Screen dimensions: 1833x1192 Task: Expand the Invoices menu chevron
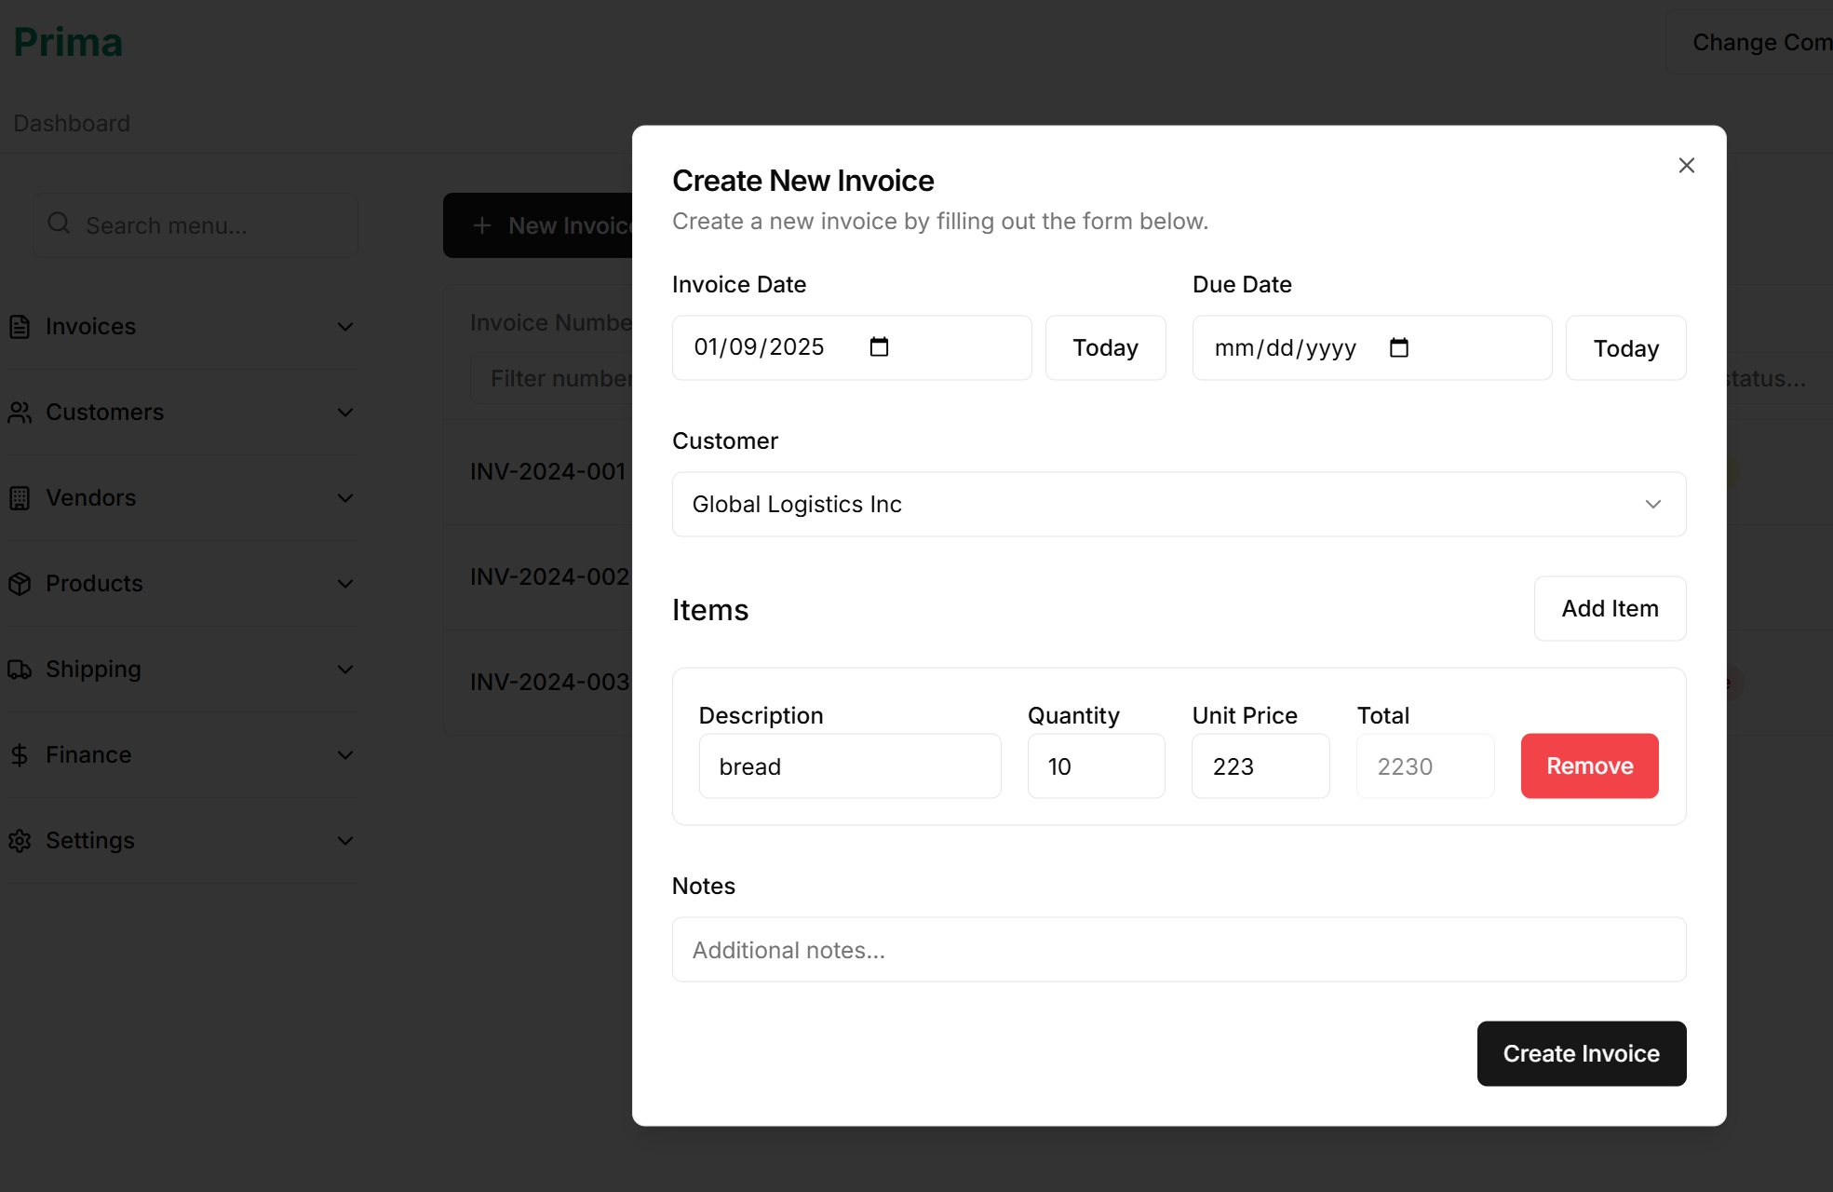tap(345, 327)
